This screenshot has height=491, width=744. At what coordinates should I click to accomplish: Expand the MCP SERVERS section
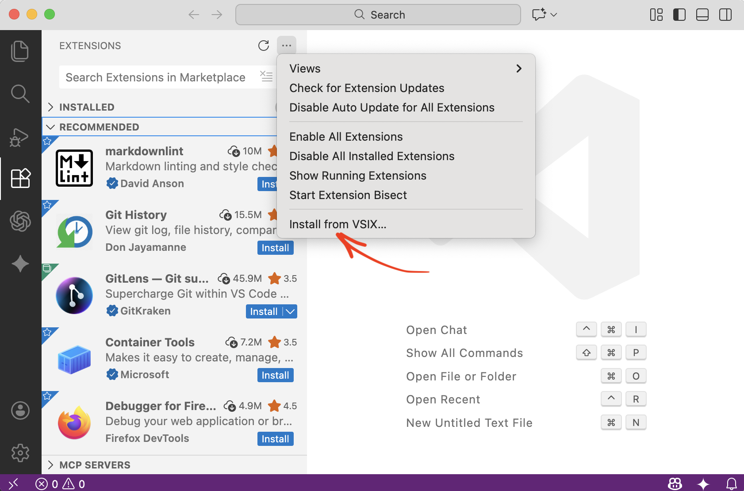(x=95, y=465)
